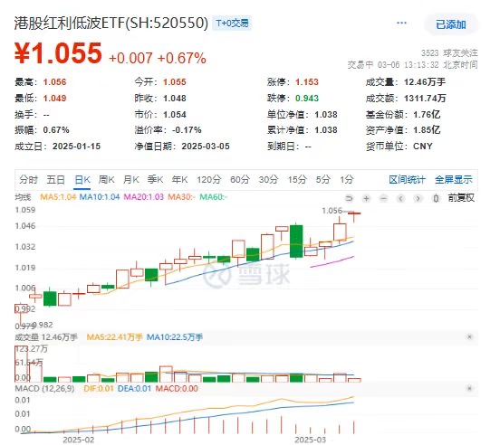The width and height of the screenshot is (490, 445).
Task: Click the 资产净值 1.85亿 value
Action: (427, 130)
